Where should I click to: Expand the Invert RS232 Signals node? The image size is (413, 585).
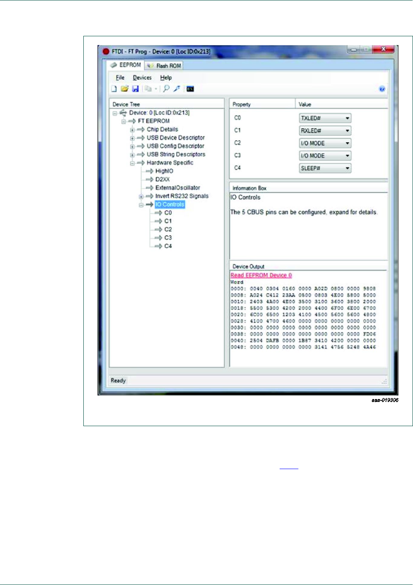pyautogui.click(x=141, y=196)
